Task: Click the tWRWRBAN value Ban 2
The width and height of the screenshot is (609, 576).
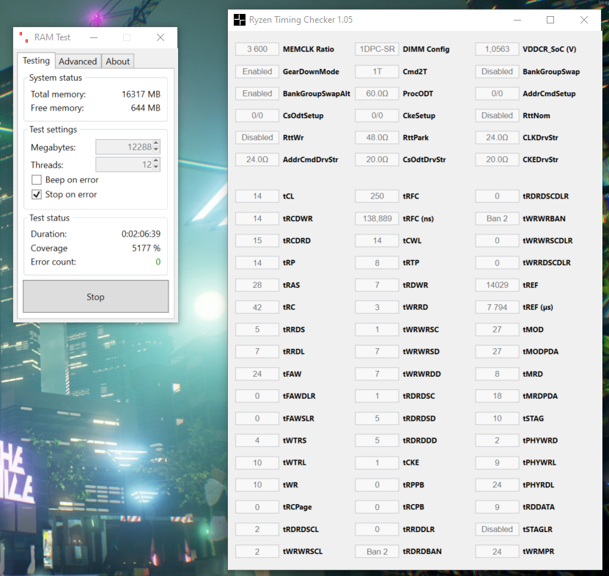Action: point(497,218)
